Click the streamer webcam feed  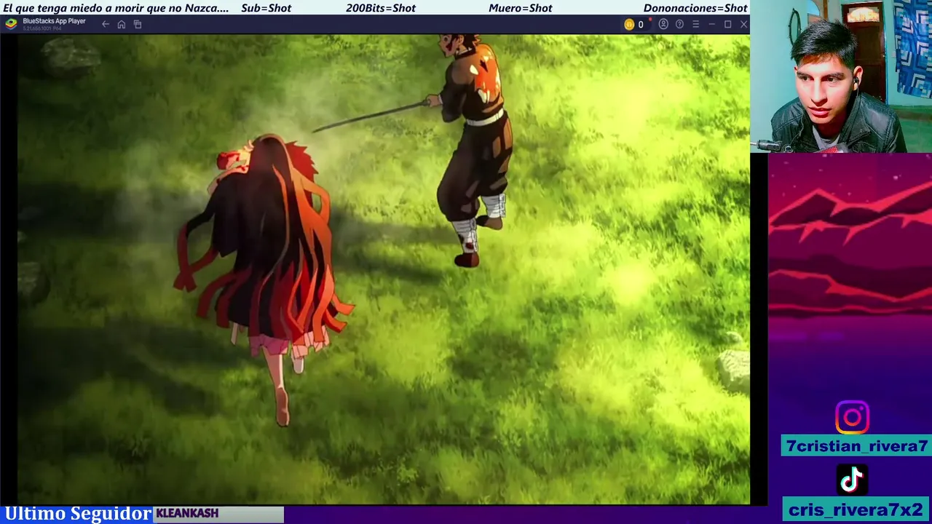[841, 76]
